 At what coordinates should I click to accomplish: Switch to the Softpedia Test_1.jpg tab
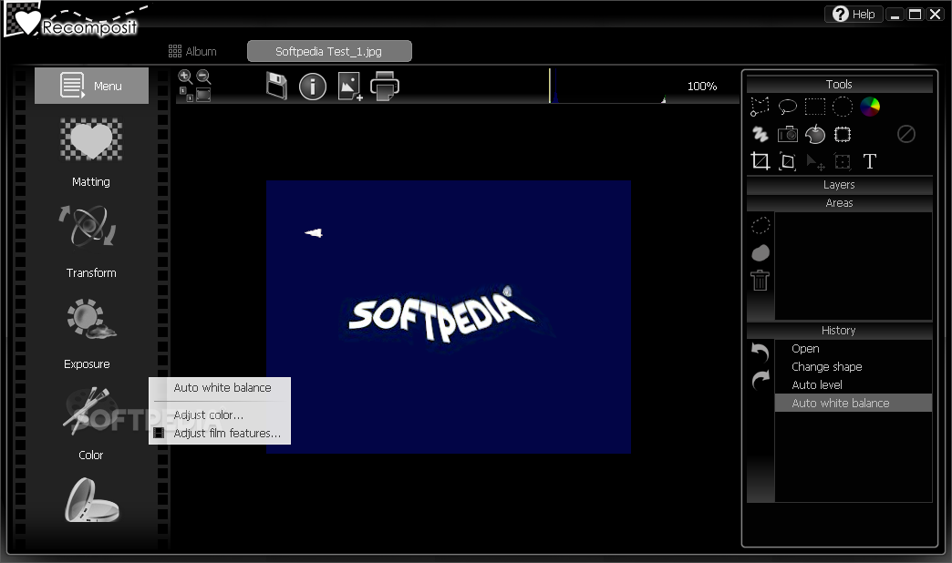click(x=329, y=52)
